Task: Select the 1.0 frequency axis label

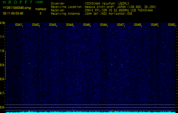Action: coord(3,51)
